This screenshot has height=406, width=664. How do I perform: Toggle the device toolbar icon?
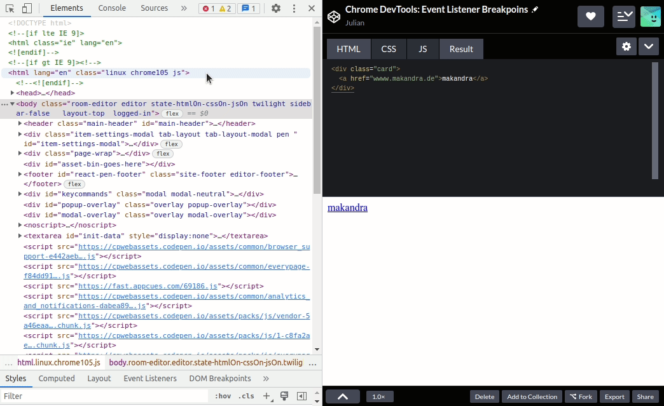pos(27,9)
